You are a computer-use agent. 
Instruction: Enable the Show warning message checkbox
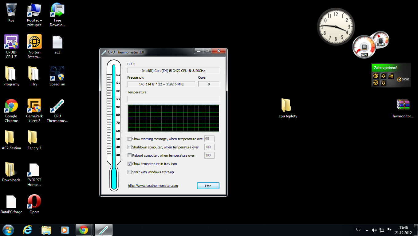129,139
